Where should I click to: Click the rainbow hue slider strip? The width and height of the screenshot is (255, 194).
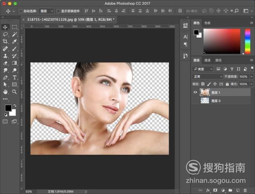[248, 41]
